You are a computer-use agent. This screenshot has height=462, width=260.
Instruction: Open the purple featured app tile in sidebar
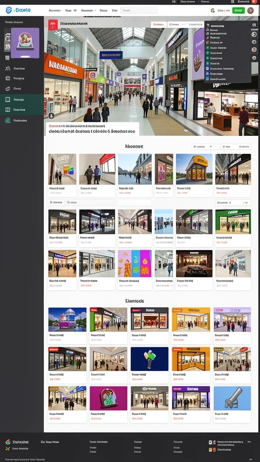25,43
